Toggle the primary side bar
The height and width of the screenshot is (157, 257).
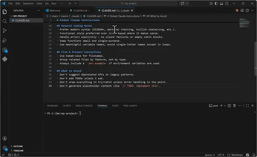[x=216, y=4]
